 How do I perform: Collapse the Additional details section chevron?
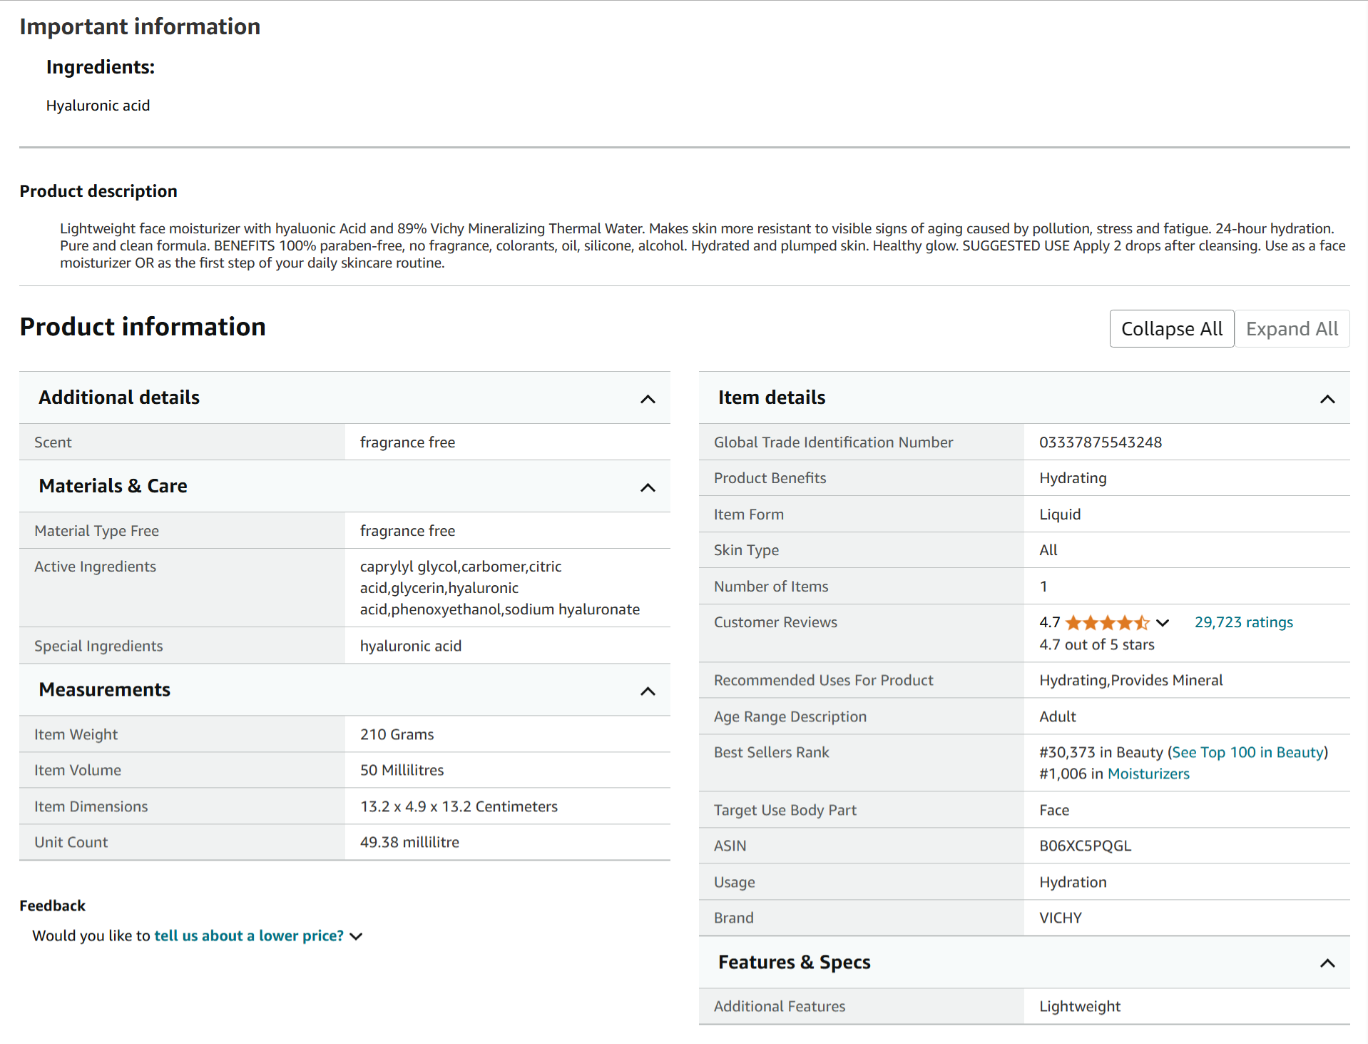[647, 399]
